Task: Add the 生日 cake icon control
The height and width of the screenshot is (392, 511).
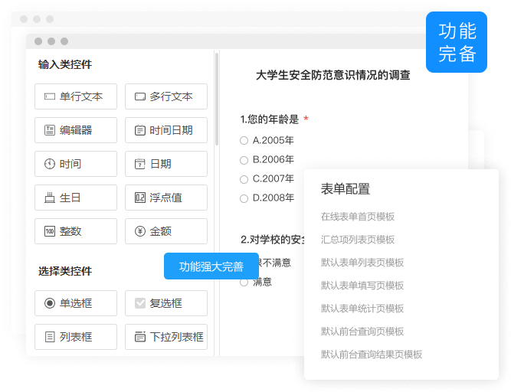Action: (x=50, y=198)
